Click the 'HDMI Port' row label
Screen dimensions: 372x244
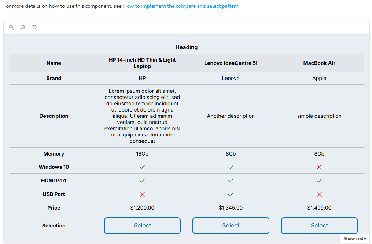pyautogui.click(x=54, y=181)
